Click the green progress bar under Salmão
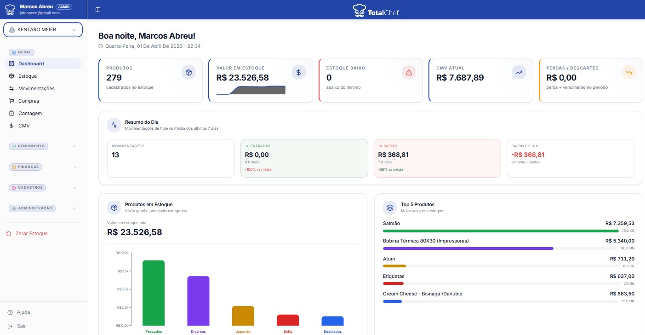Image resolution: width=645 pixels, height=335 pixels. click(501, 231)
